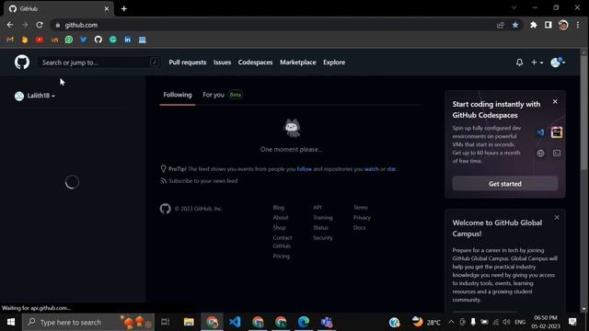Open the YouTube bookmark

click(40, 40)
